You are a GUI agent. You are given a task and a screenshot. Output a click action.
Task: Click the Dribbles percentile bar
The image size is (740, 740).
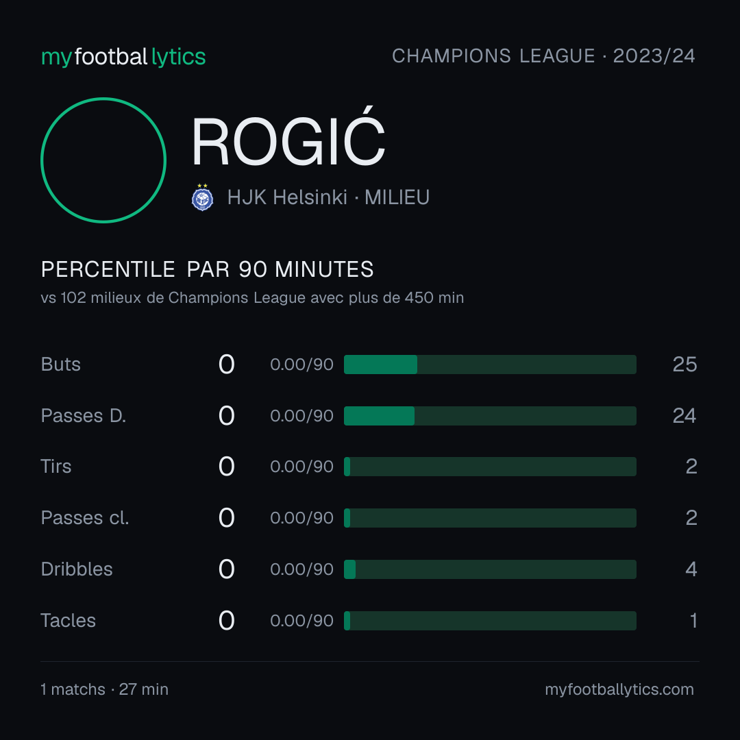pyautogui.click(x=490, y=569)
